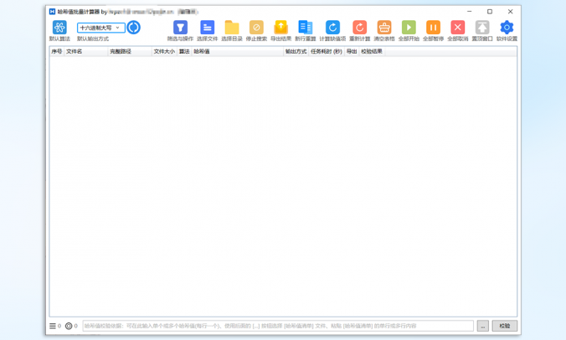
Task: Sort by the 文件名 column header
Action: tap(85, 52)
